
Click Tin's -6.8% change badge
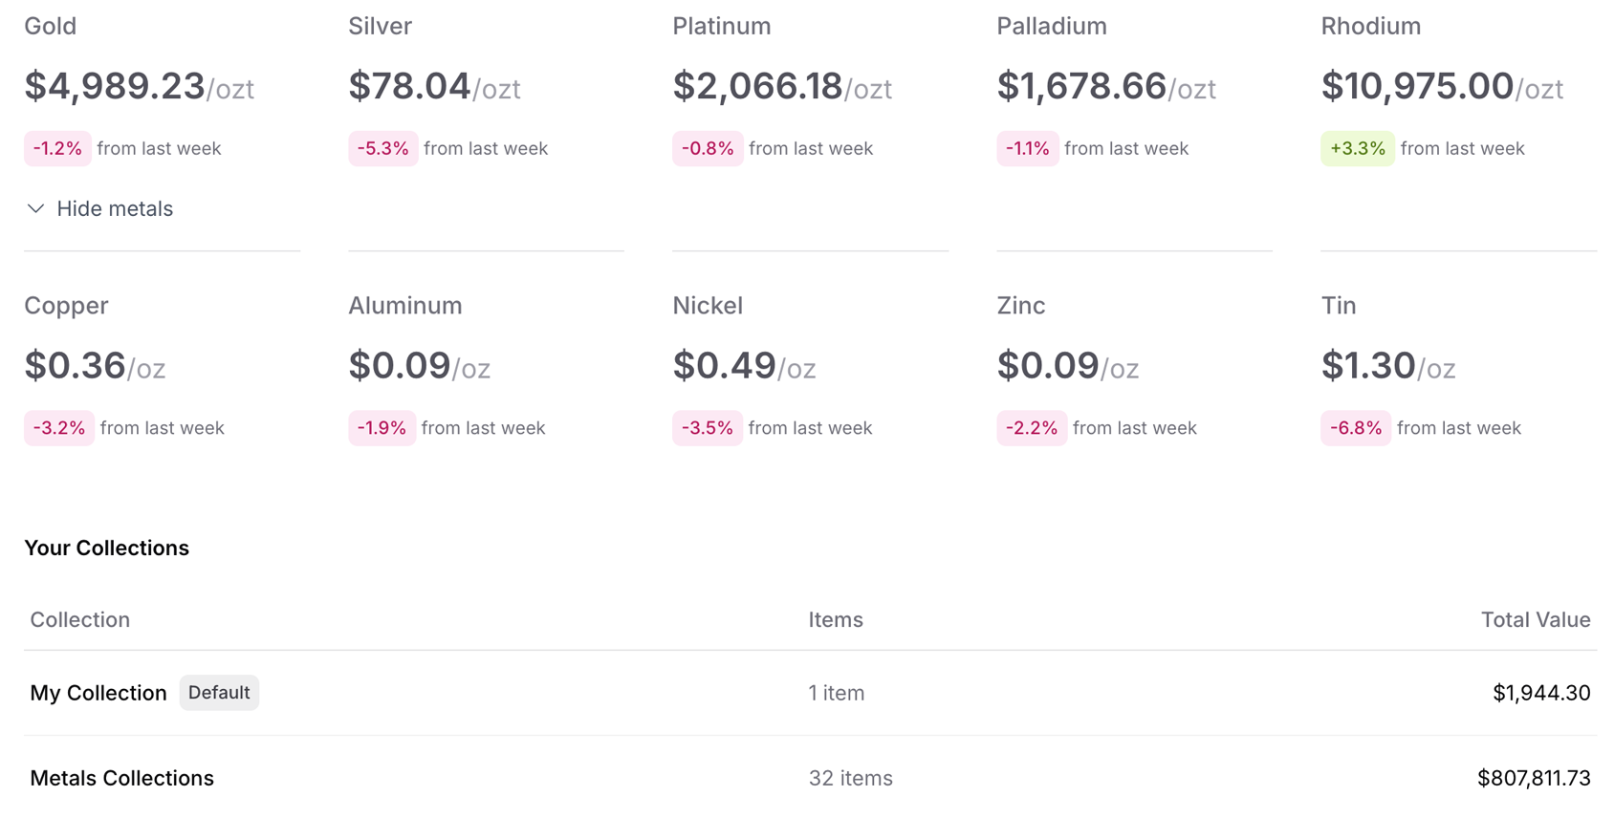tap(1355, 428)
